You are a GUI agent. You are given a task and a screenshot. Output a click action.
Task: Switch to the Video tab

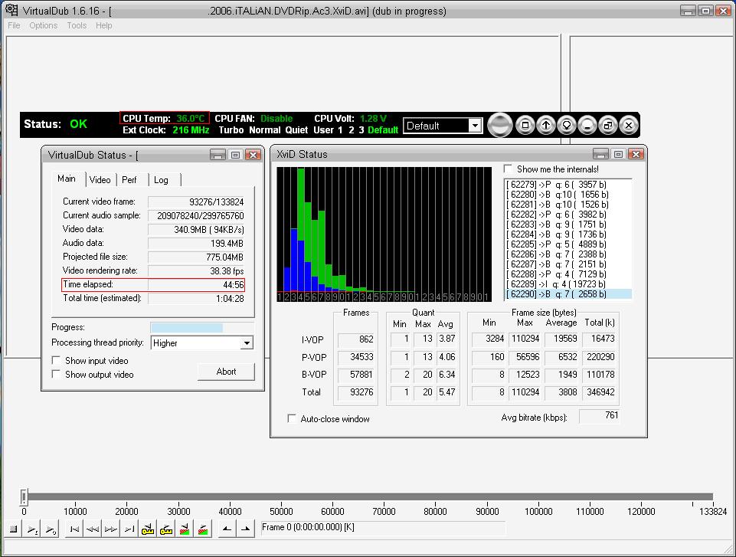click(100, 180)
